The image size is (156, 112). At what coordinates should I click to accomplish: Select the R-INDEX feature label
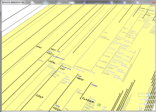pyautogui.click(x=100, y=67)
